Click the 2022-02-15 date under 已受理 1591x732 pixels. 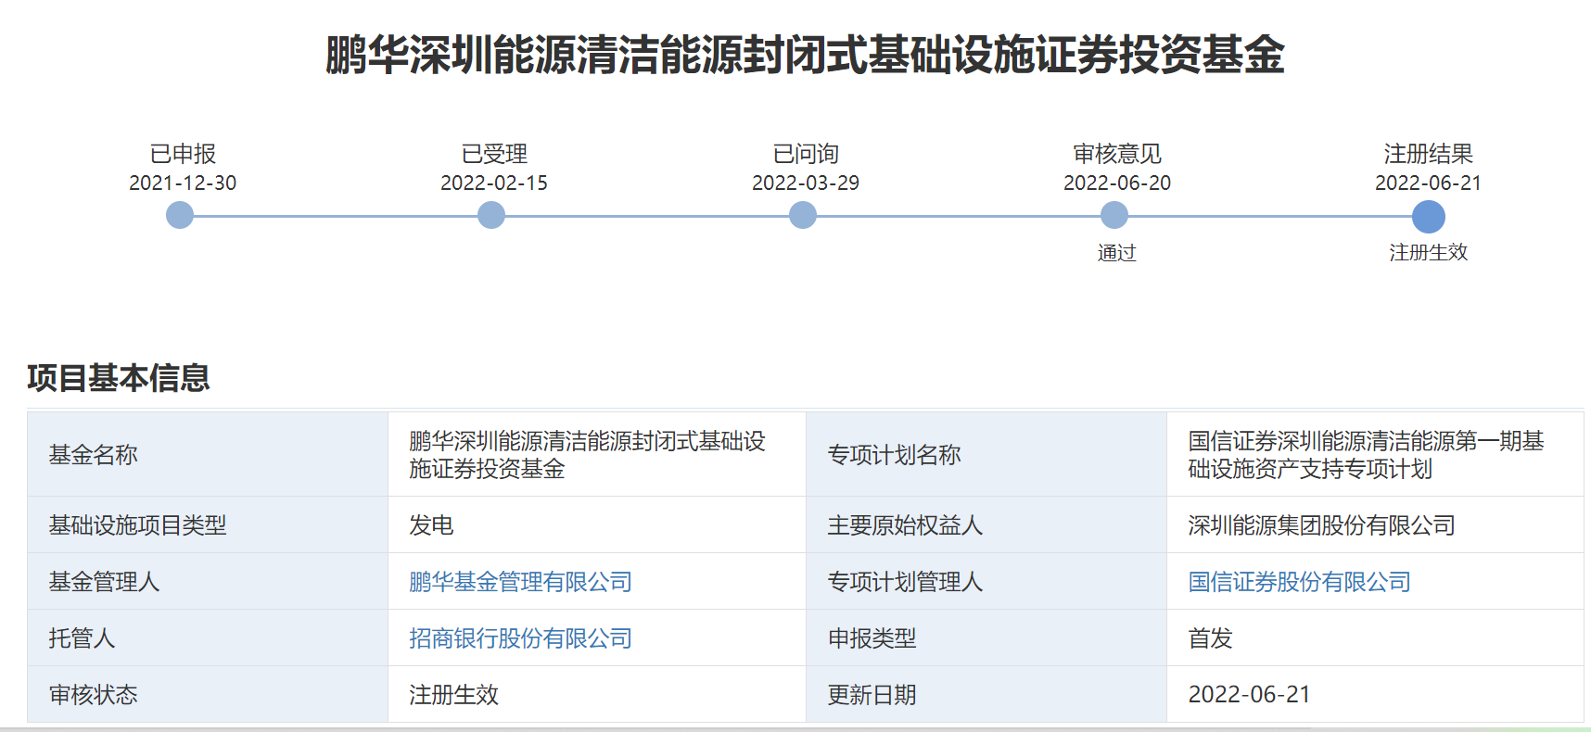(494, 183)
